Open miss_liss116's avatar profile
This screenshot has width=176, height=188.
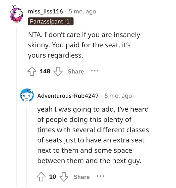tap(17, 14)
